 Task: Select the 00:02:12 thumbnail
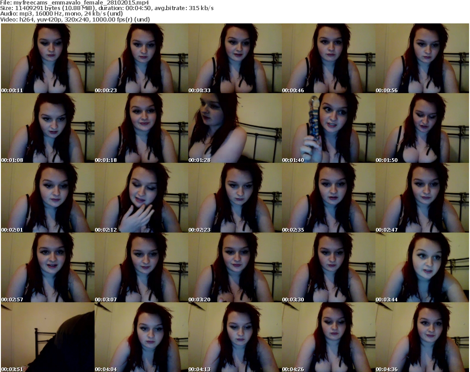(x=141, y=198)
